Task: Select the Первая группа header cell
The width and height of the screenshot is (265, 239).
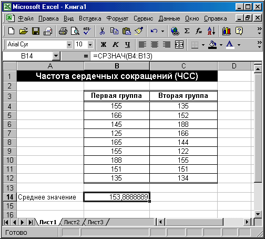Action: [x=117, y=96]
